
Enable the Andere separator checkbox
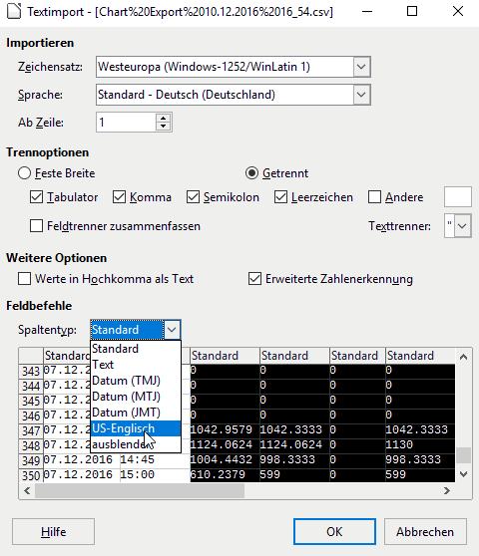[x=374, y=197]
